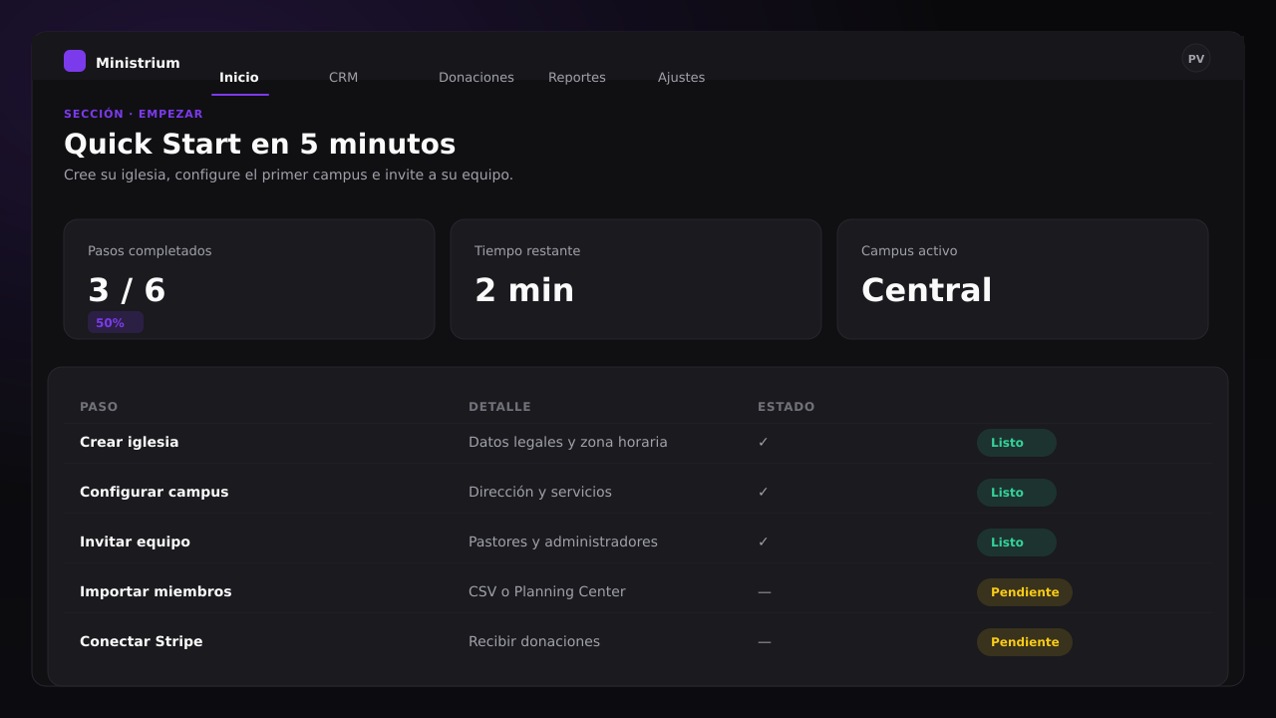Click the Listo badge for Invitar equipo
1276x718 pixels.
point(1017,542)
